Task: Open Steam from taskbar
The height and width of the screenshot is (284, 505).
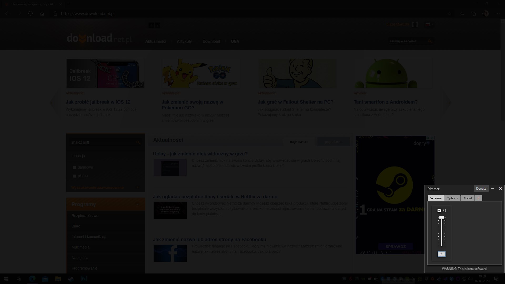Action: click(71, 279)
